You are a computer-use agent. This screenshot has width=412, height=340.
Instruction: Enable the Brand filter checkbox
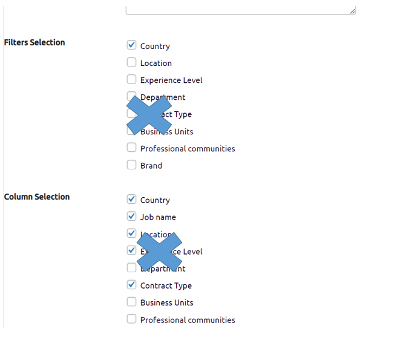tap(131, 164)
